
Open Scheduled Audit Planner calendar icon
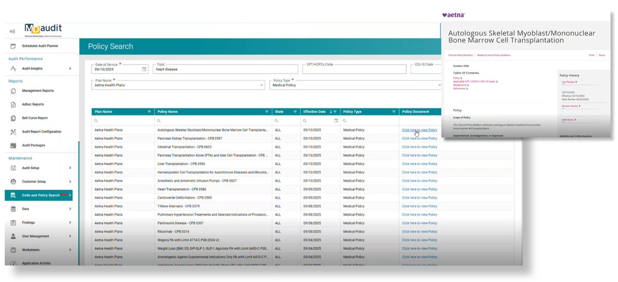tap(13, 46)
